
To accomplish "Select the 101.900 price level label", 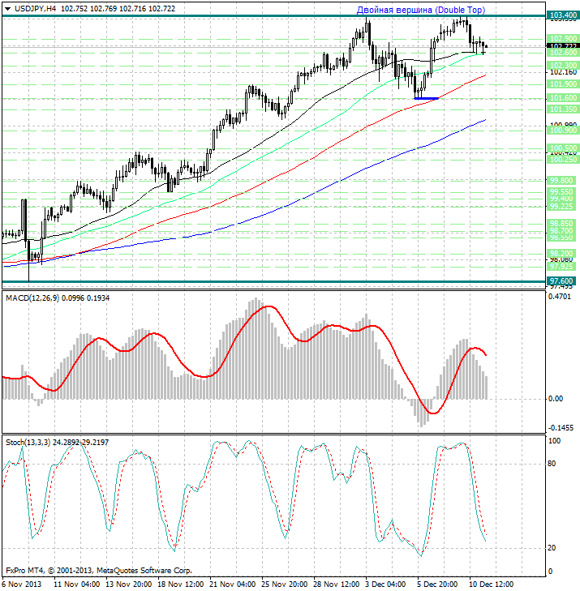I will pyautogui.click(x=562, y=84).
